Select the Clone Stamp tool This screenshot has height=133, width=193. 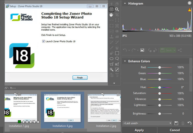(x=111, y=37)
